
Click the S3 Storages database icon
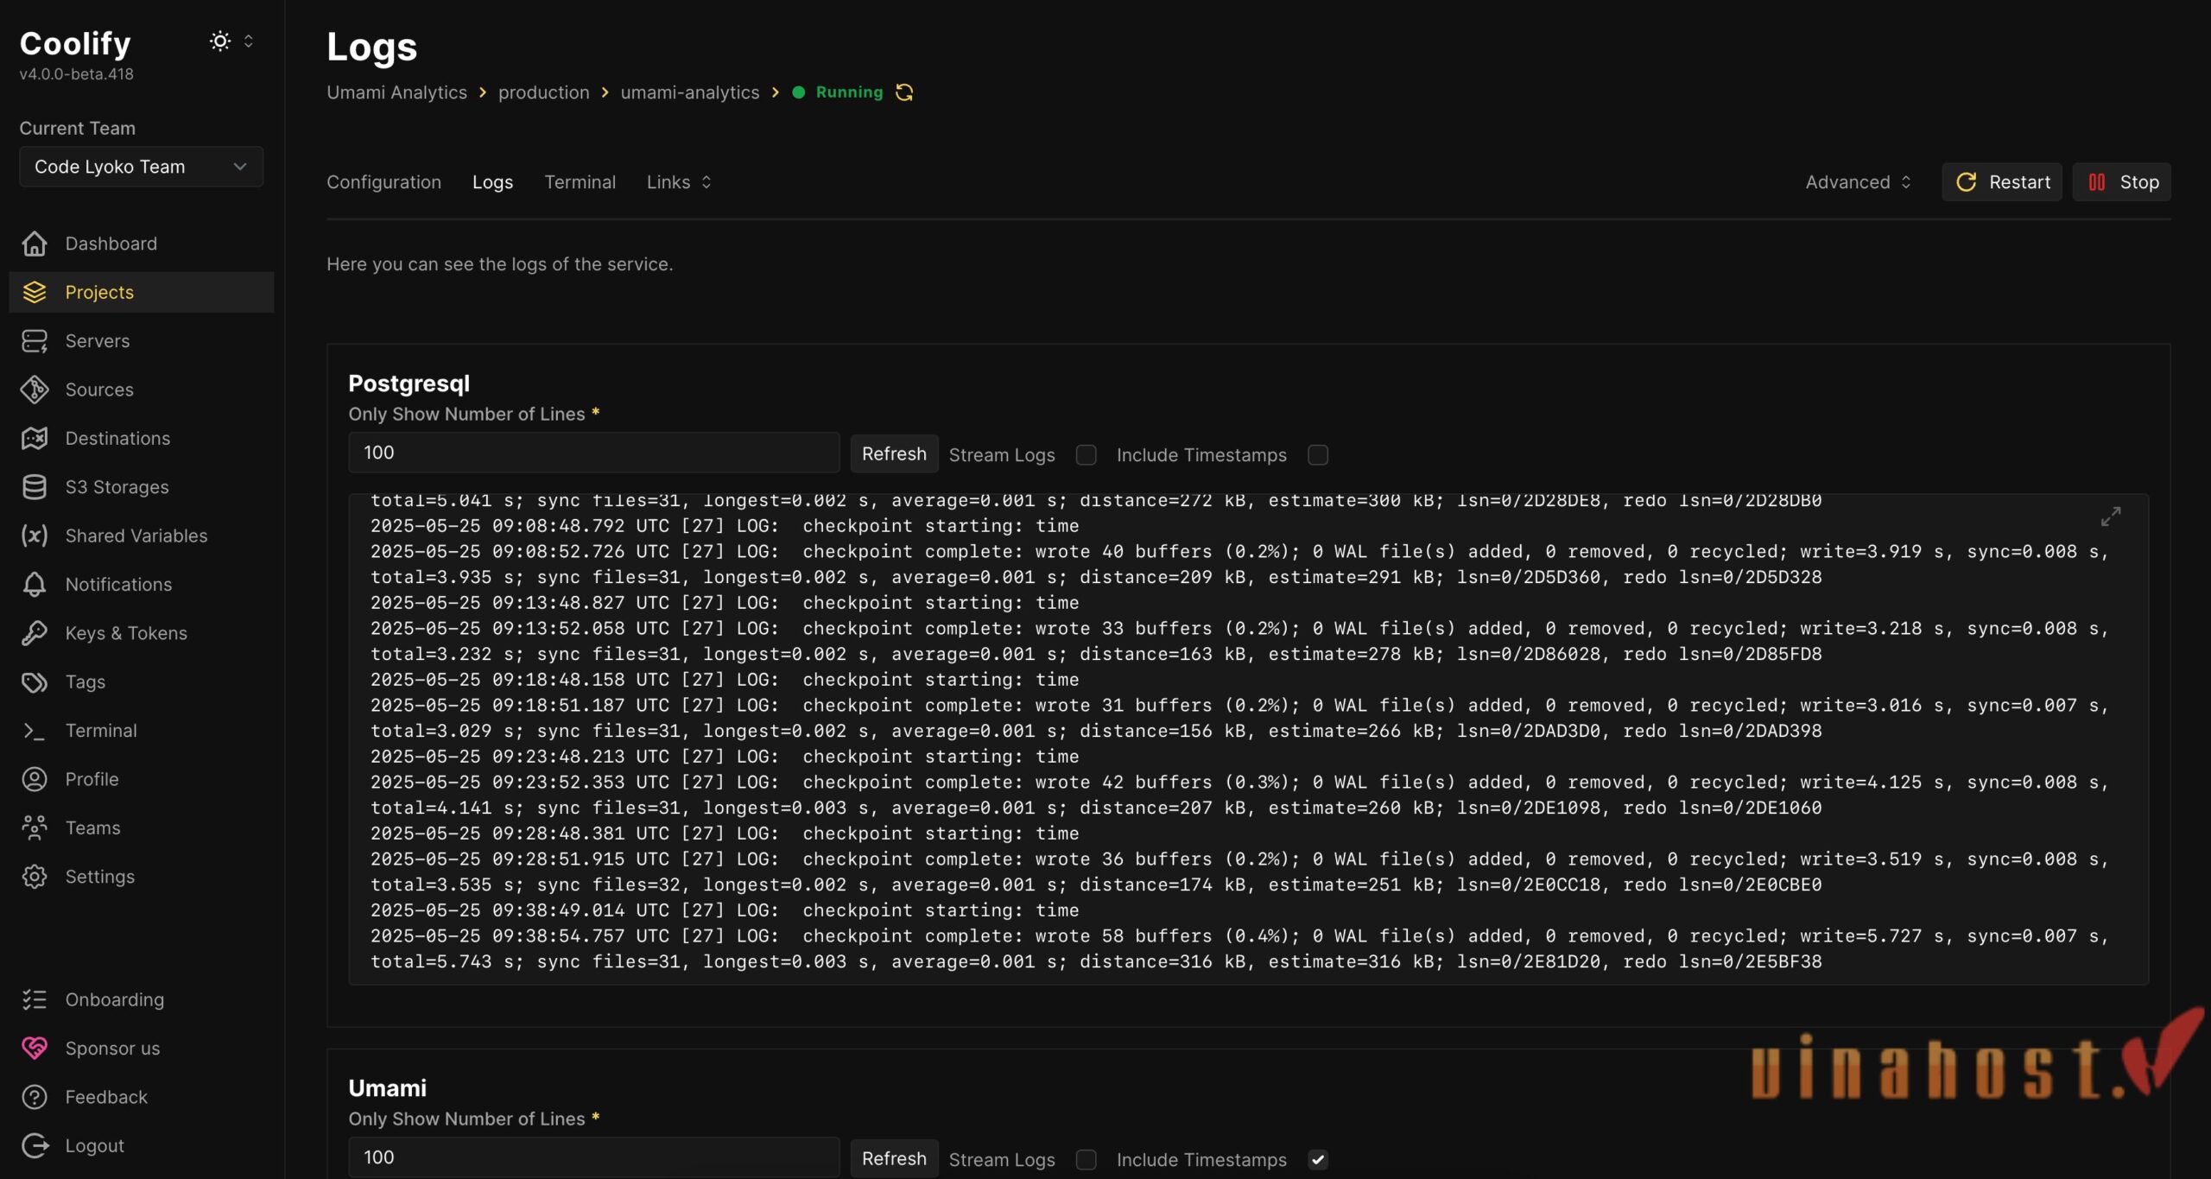tap(35, 487)
